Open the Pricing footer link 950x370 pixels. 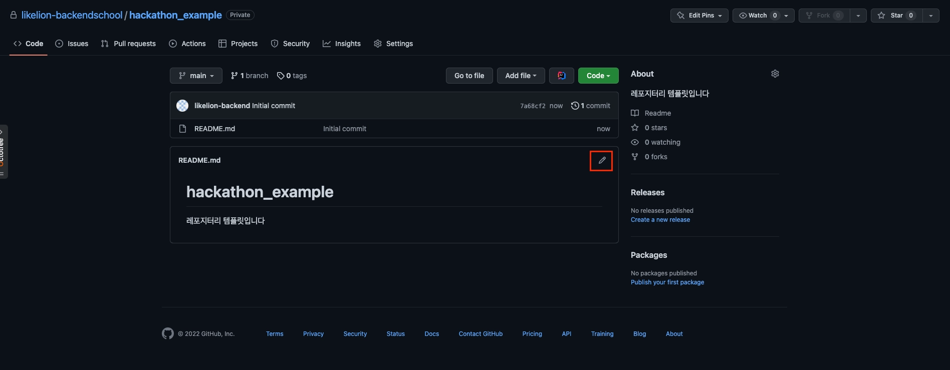coord(532,334)
